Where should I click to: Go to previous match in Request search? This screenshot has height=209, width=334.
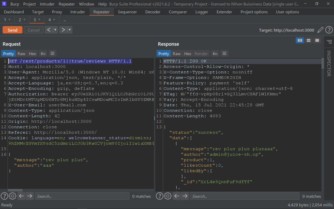(x=21, y=196)
